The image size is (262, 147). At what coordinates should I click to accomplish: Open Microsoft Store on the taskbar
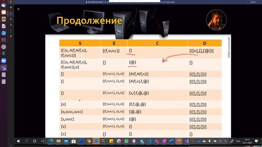tap(74, 141)
